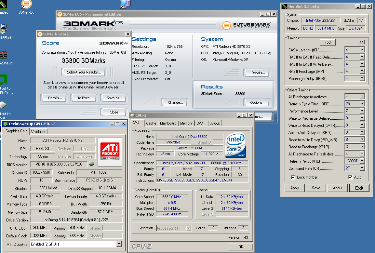375x253 pixels.
Task: Expand the Read to Write Delay dropdown
Action: tap(362, 140)
